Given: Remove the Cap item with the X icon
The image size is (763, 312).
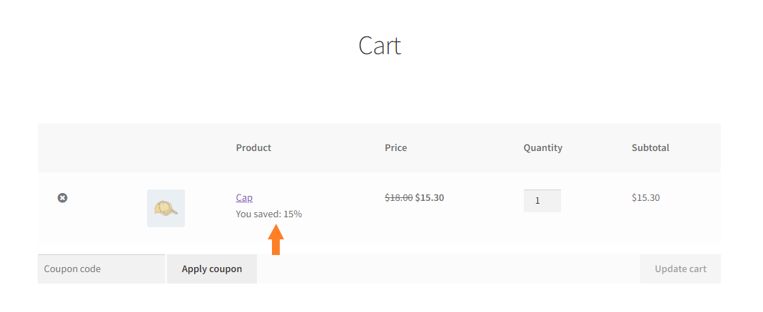Looking at the screenshot, I should pos(62,198).
